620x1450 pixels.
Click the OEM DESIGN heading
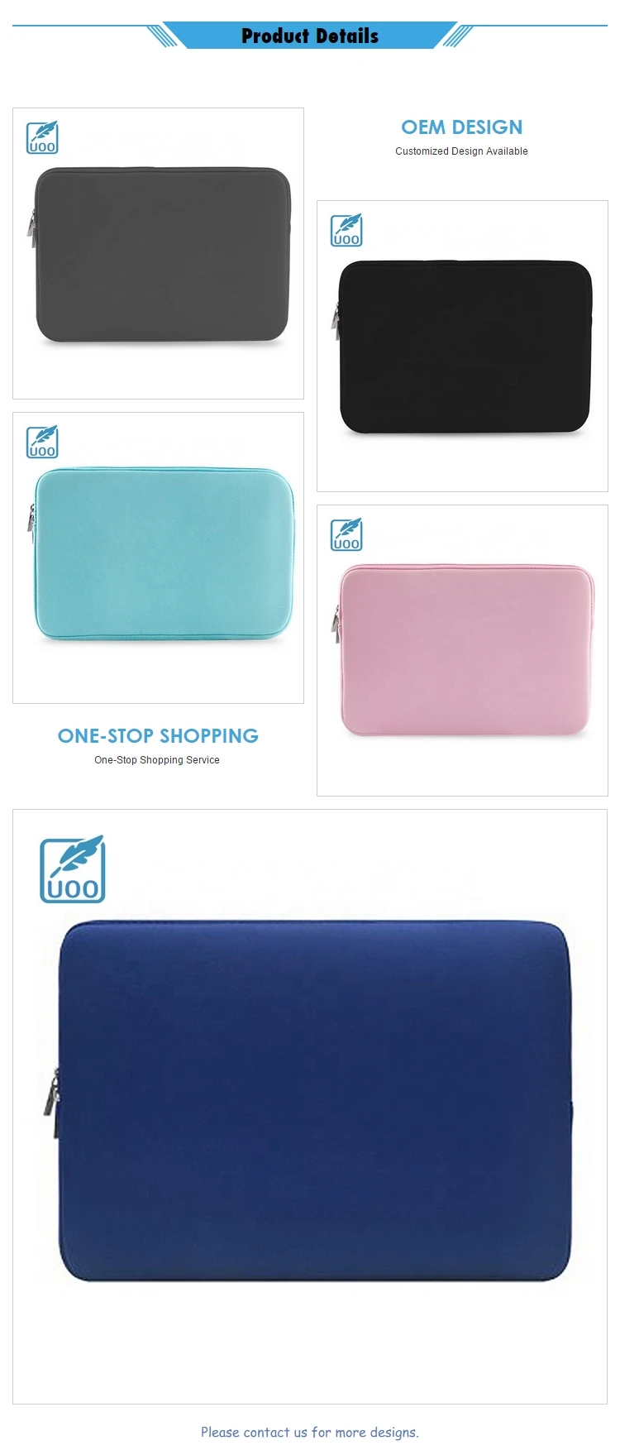pos(462,127)
